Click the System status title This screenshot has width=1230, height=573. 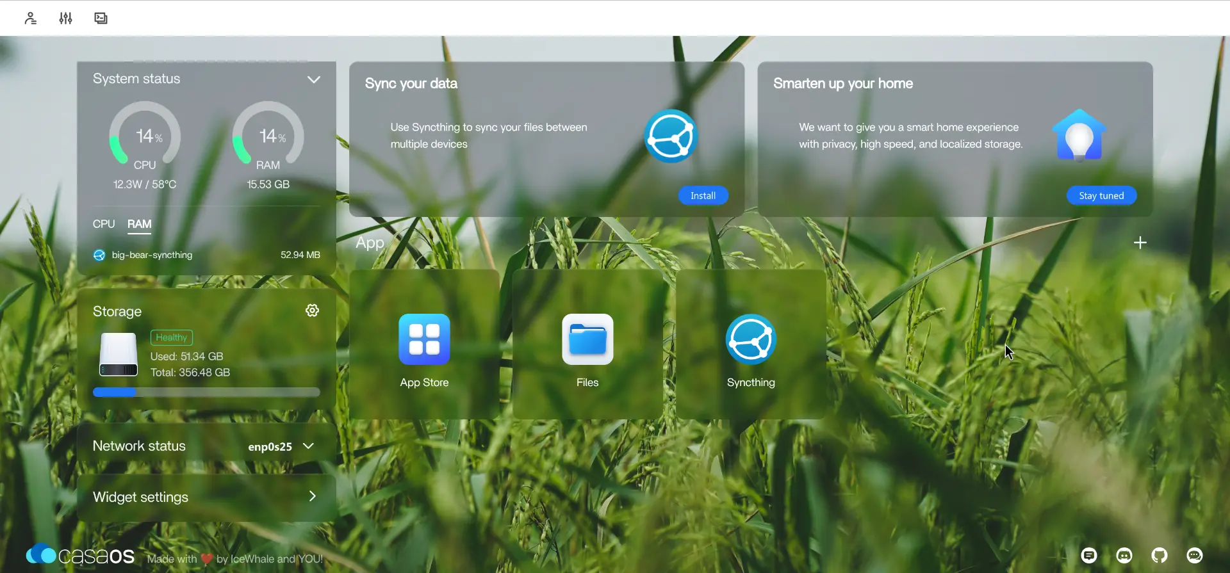[136, 79]
